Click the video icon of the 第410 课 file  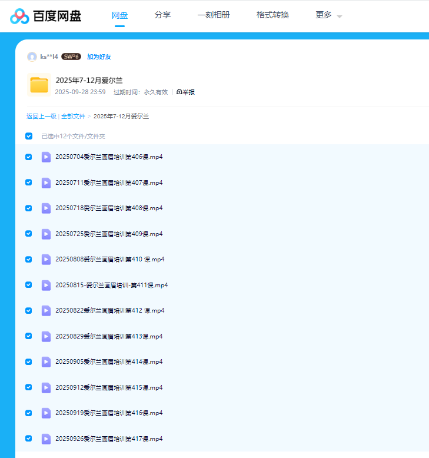(x=46, y=260)
